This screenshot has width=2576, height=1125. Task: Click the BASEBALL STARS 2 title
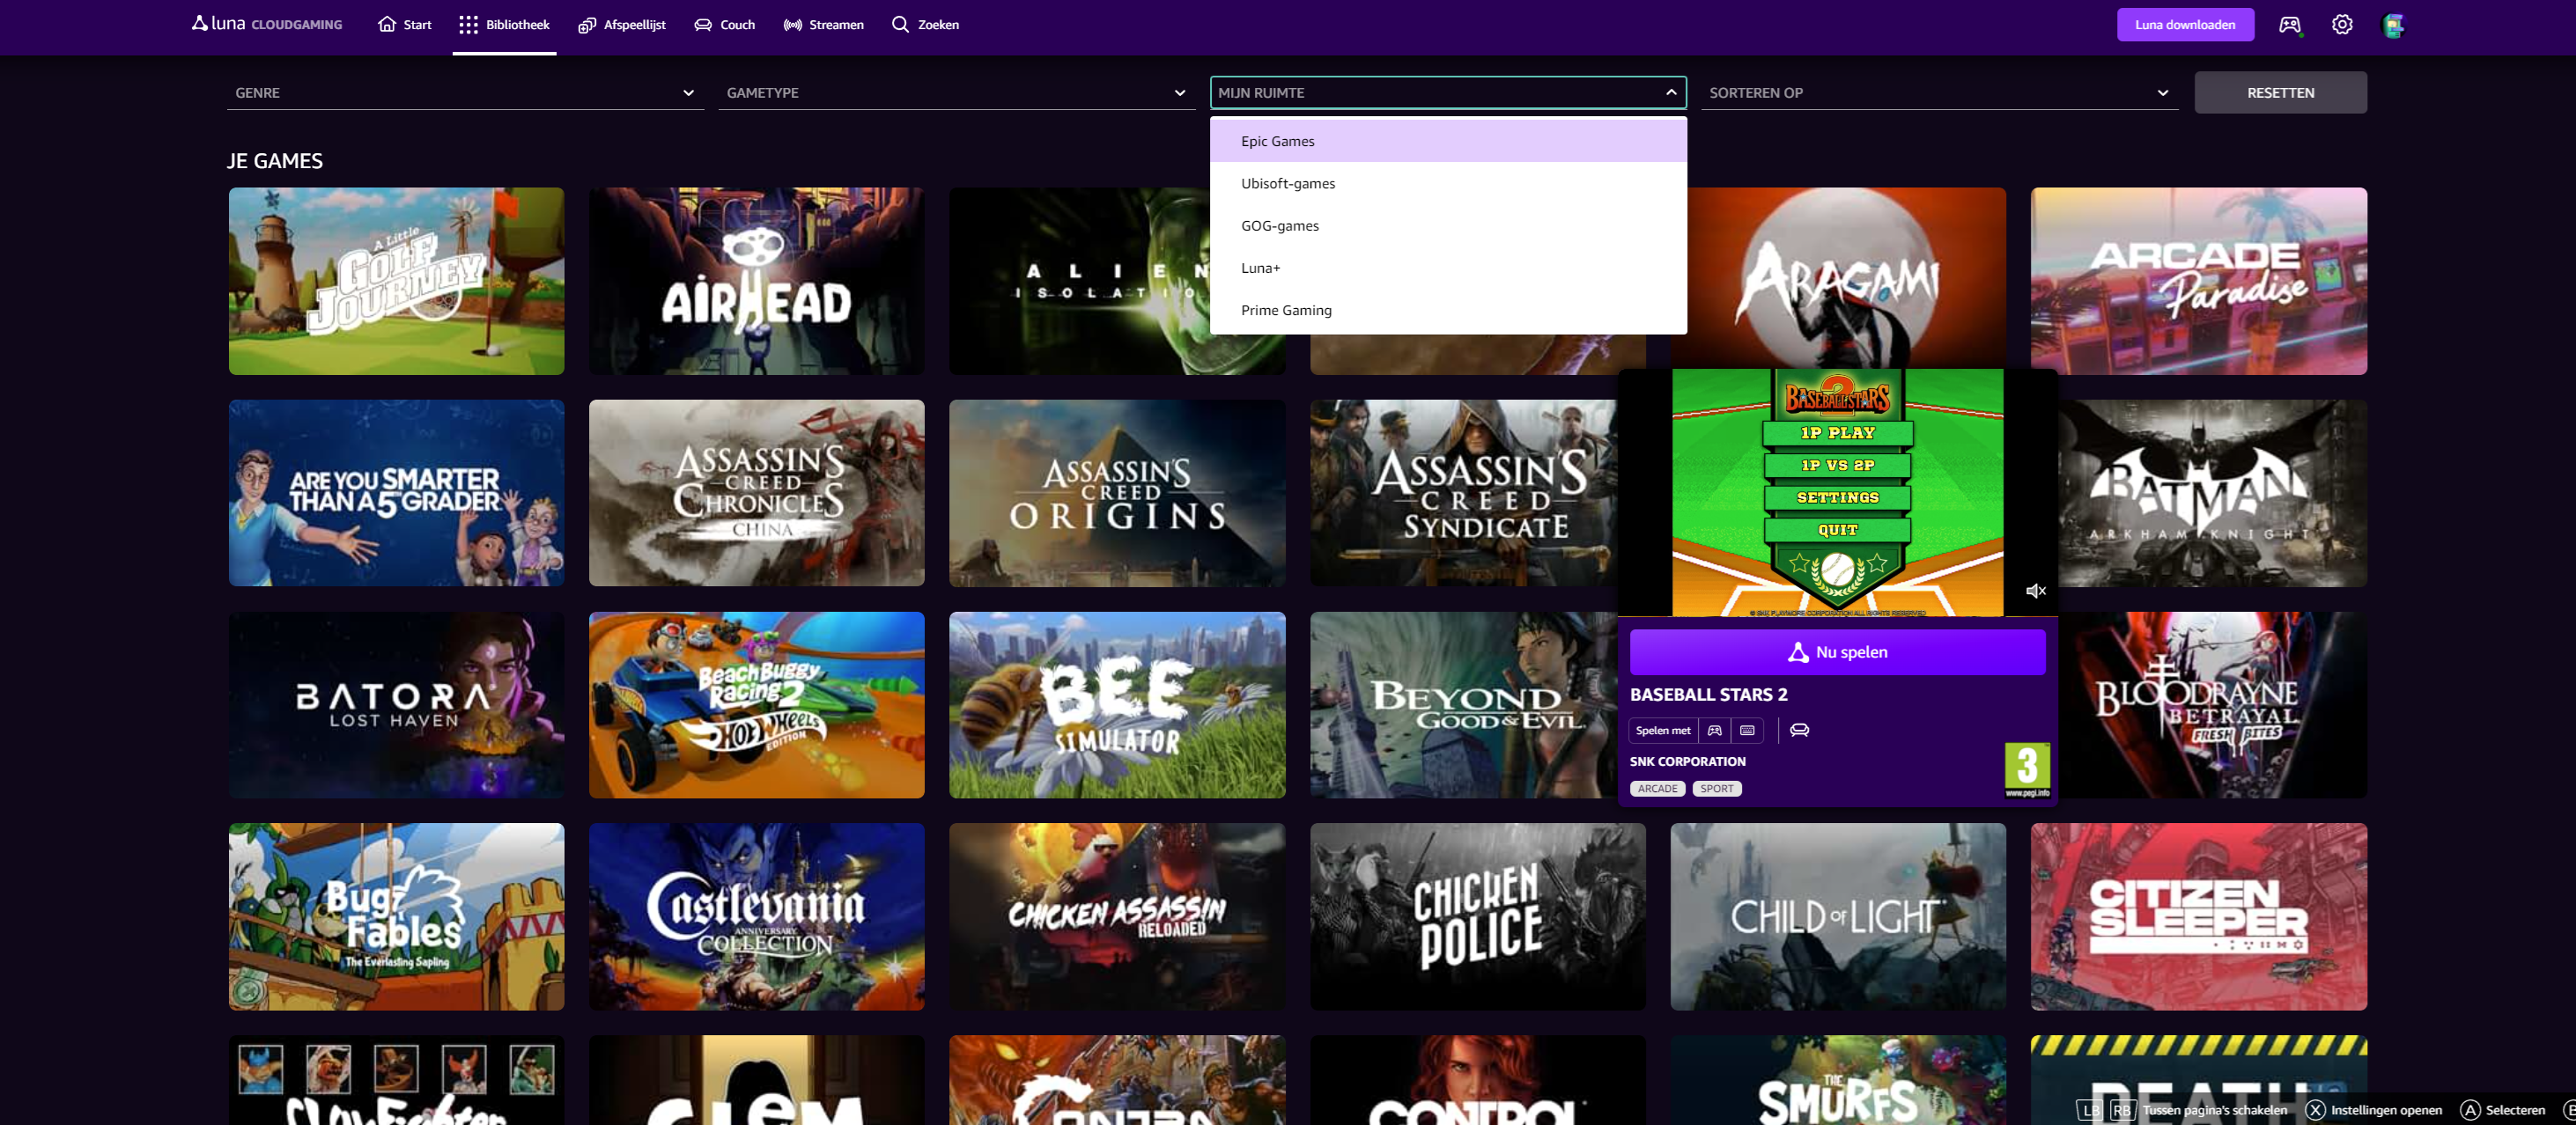coord(1708,695)
